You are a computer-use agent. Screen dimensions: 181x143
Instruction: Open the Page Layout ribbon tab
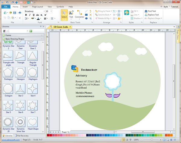point(37,6)
